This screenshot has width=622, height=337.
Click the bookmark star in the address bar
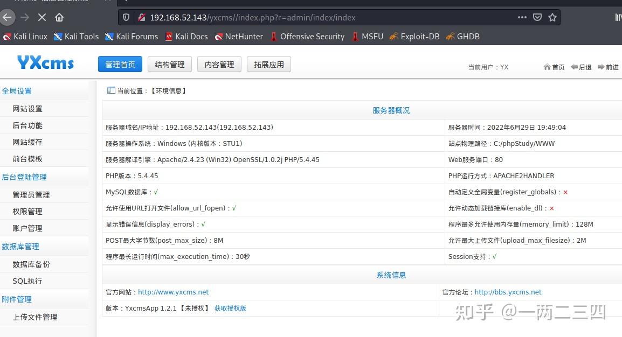pyautogui.click(x=553, y=17)
